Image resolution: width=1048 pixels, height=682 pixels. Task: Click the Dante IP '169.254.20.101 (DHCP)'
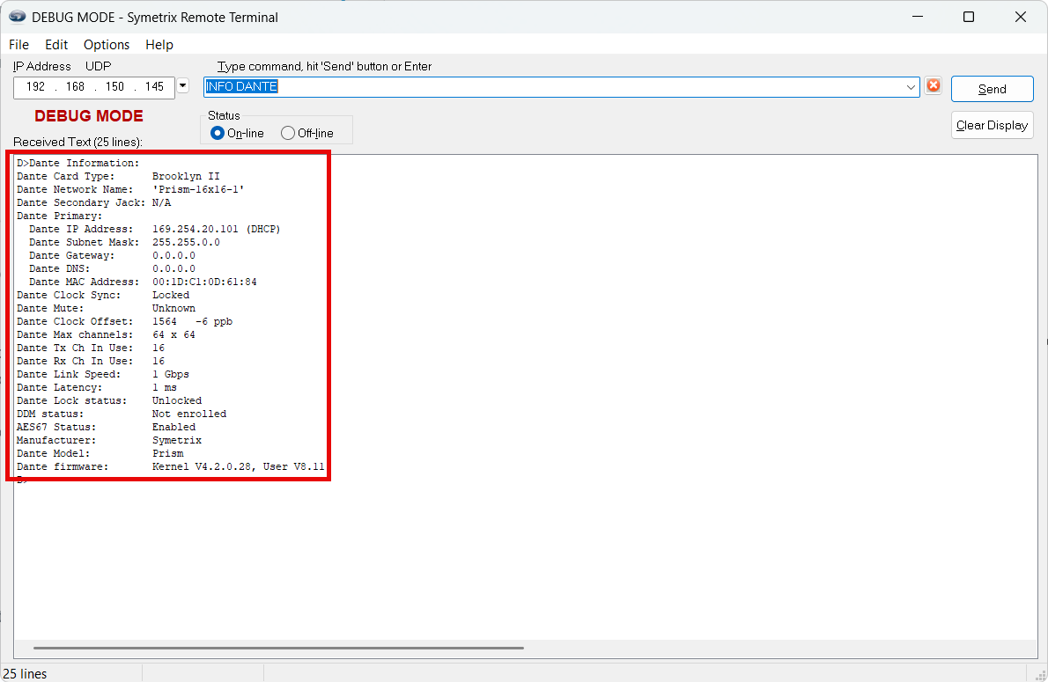216,229
